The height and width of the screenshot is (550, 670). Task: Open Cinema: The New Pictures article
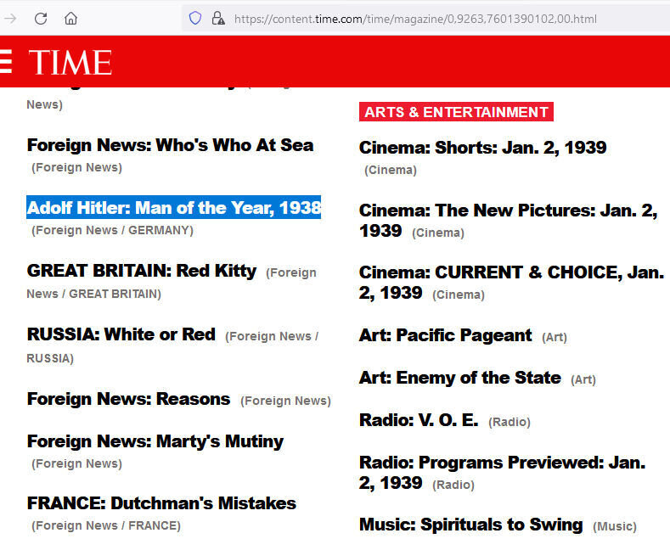click(508, 221)
